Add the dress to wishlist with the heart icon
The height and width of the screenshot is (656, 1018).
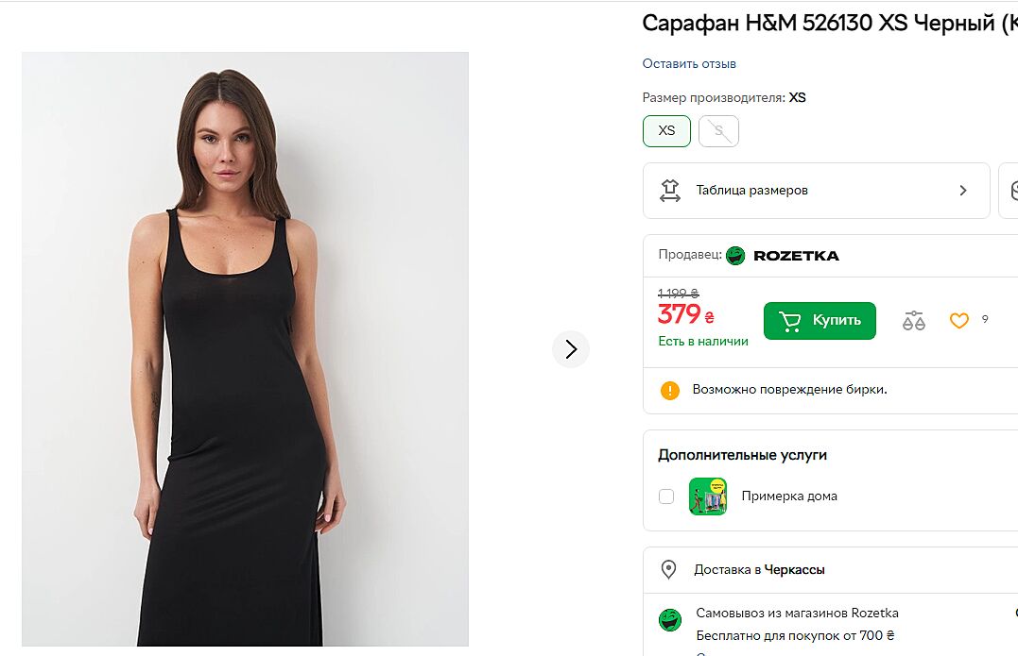[x=959, y=321]
